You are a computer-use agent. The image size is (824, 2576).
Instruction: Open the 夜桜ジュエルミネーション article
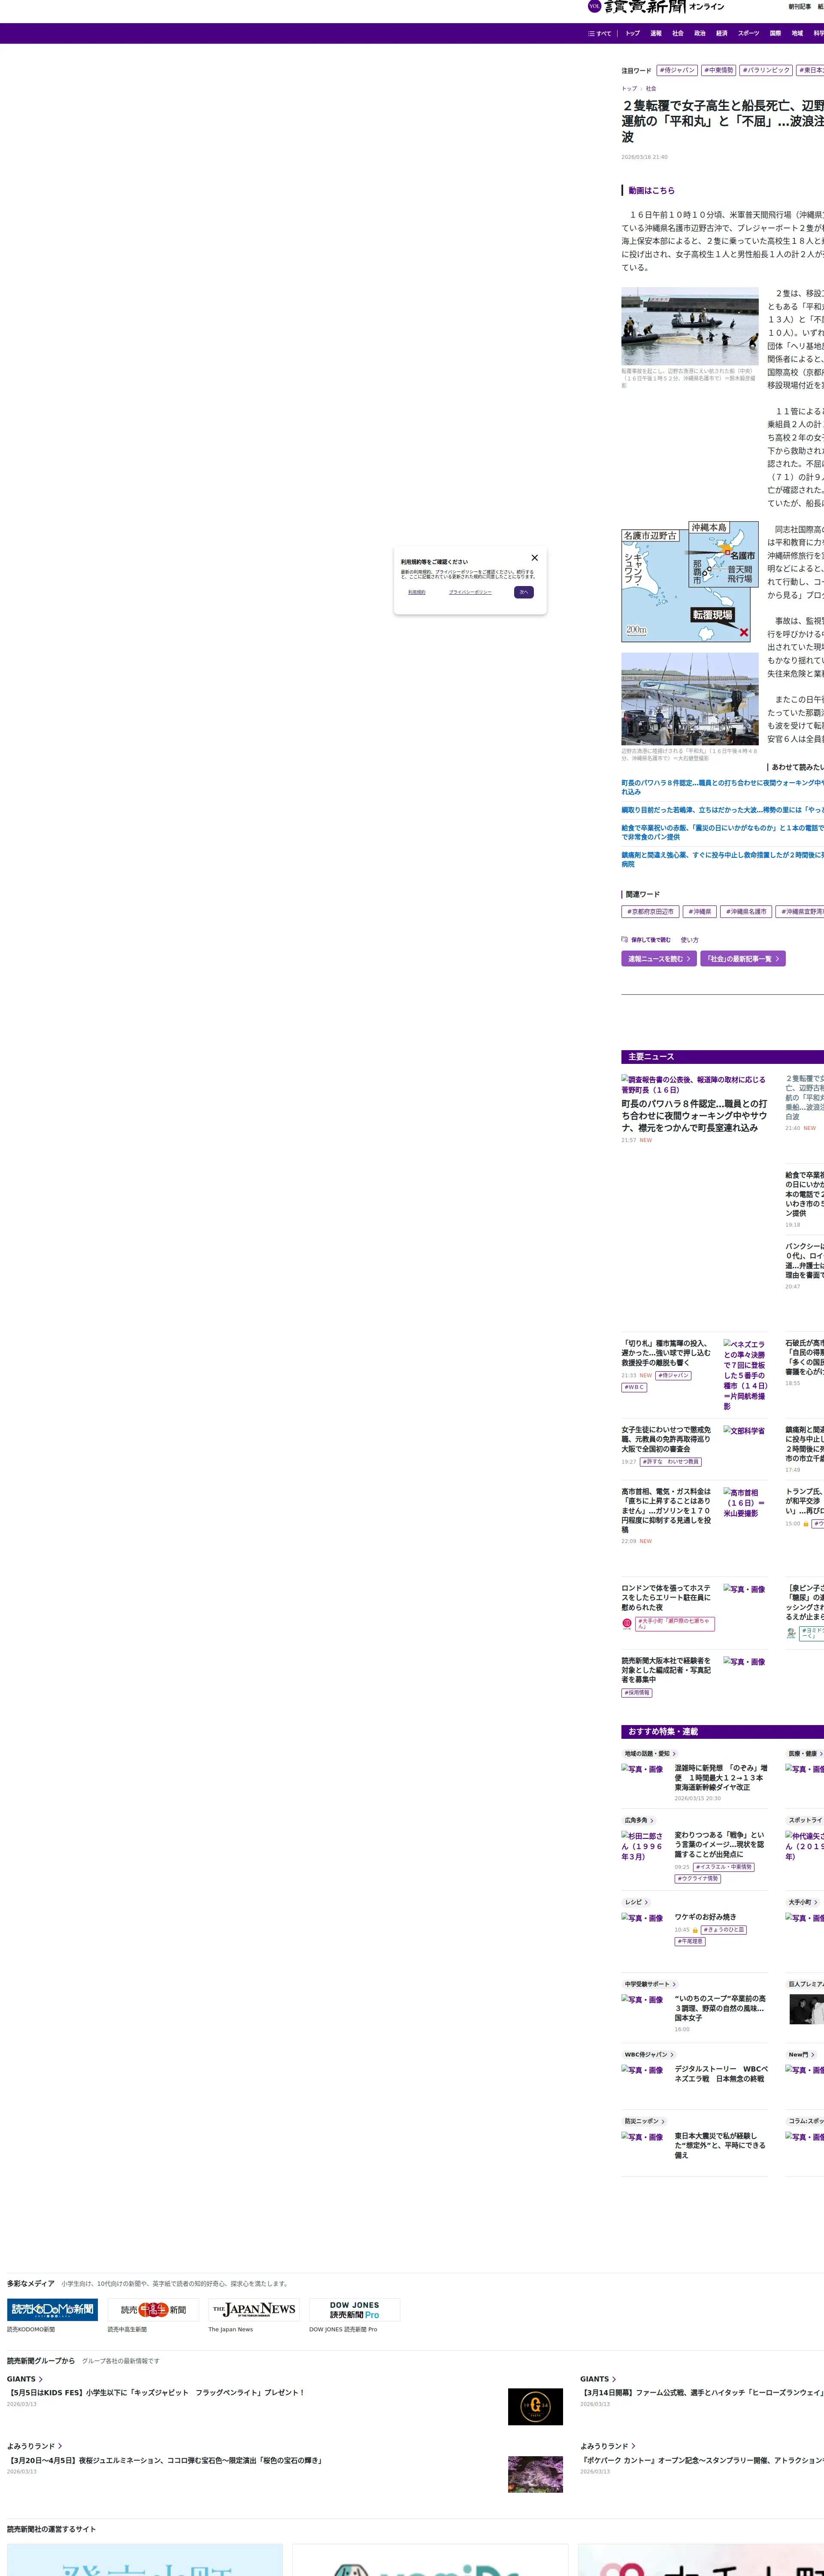coord(165,2460)
